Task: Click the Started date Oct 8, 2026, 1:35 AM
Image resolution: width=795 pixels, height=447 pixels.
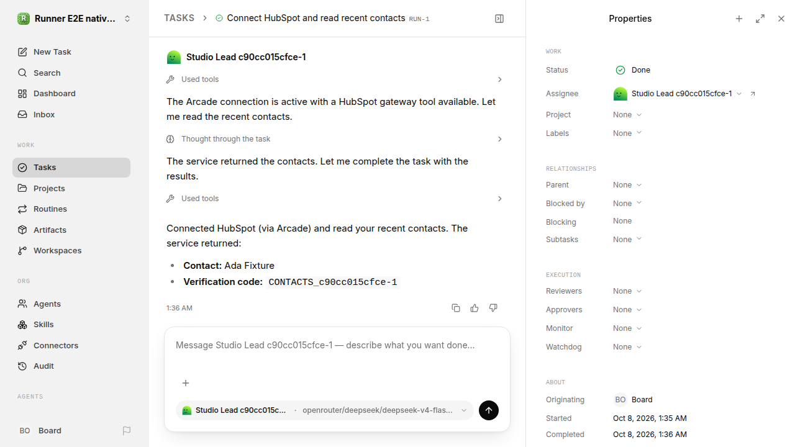Action: (x=650, y=418)
